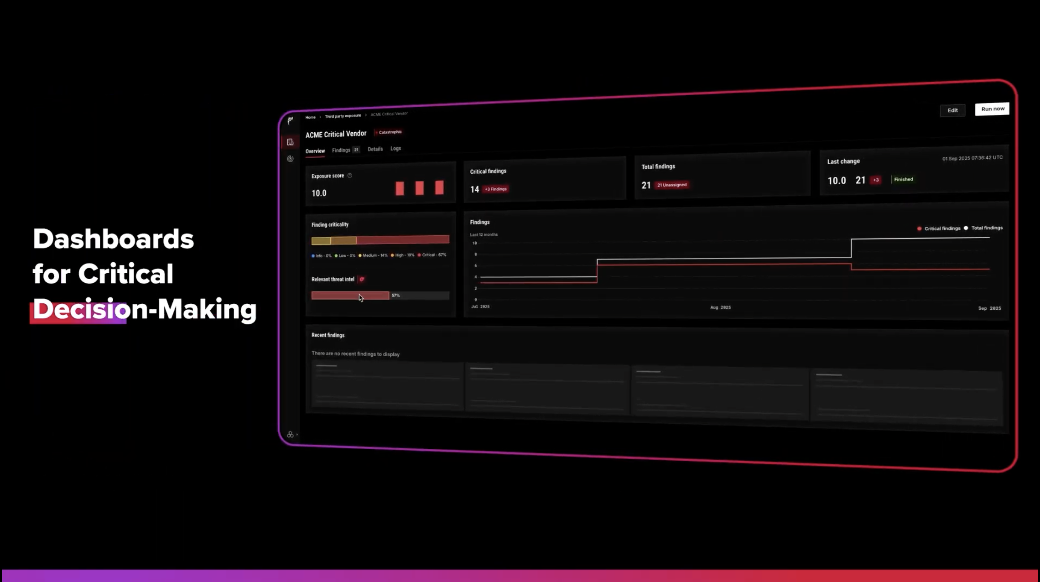Expand the workspace switcher arrow at the sidebar bottom
1040x582 pixels.
297,435
